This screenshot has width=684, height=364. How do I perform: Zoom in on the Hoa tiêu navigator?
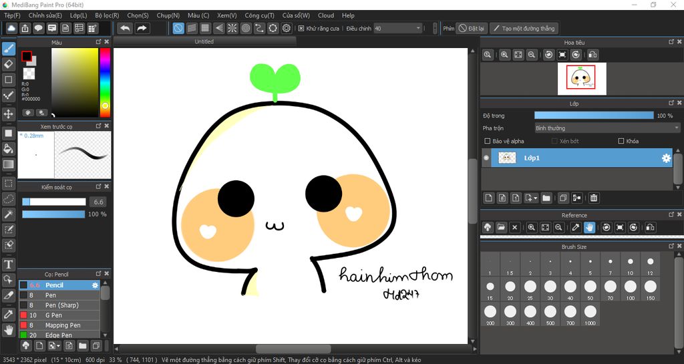click(x=504, y=55)
